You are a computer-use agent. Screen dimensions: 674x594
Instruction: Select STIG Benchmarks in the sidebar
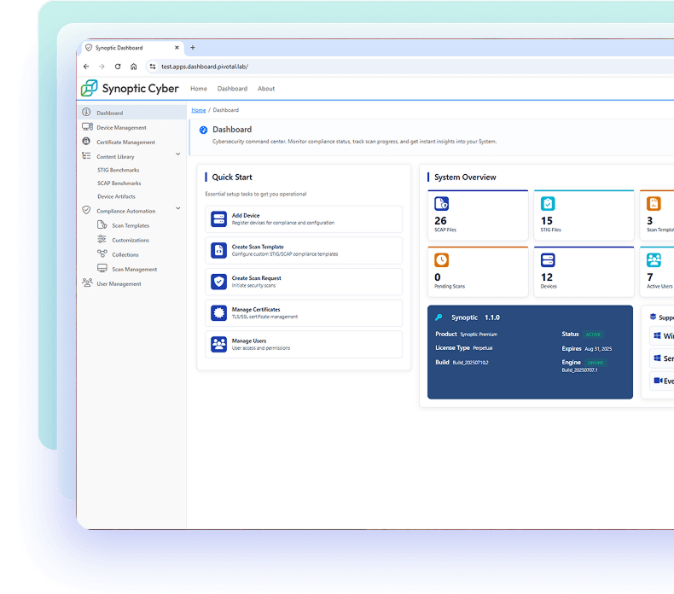(118, 170)
